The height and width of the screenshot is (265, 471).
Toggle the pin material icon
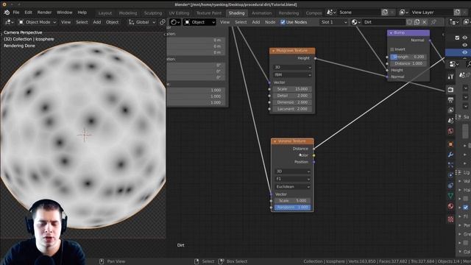click(x=433, y=22)
